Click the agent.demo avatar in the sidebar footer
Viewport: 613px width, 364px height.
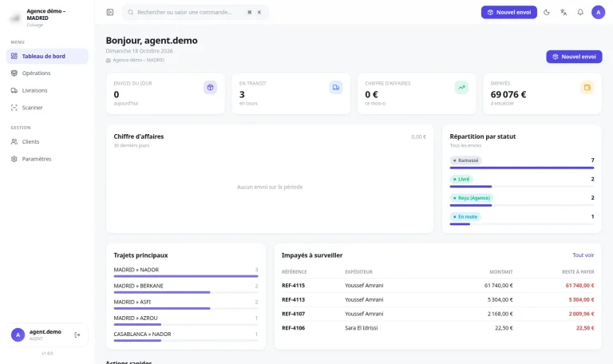tap(18, 334)
